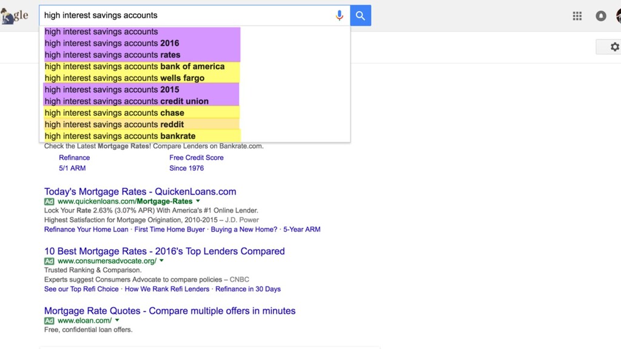Click the Ad badge beside eloan.com
This screenshot has width=621, height=349.
(49, 321)
